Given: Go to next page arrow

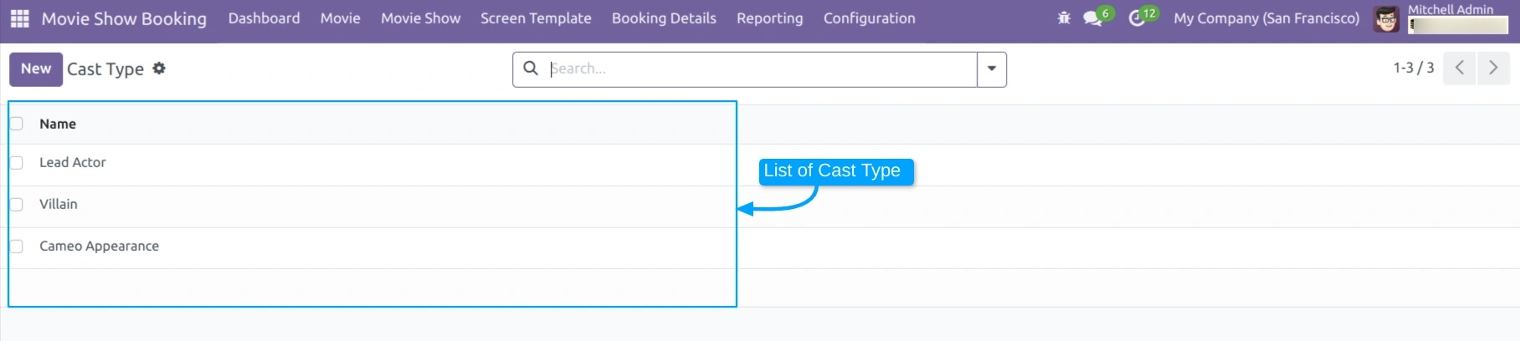Looking at the screenshot, I should [1493, 69].
